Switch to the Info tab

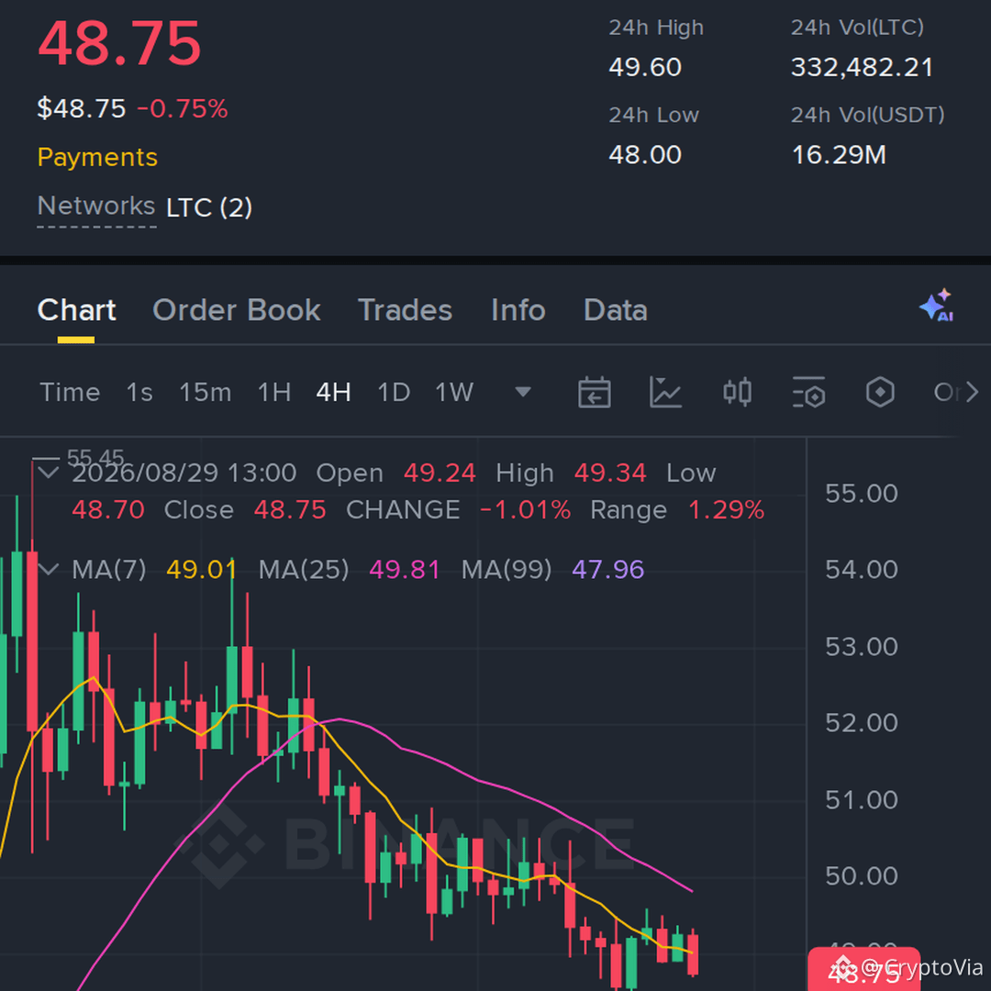click(x=518, y=310)
